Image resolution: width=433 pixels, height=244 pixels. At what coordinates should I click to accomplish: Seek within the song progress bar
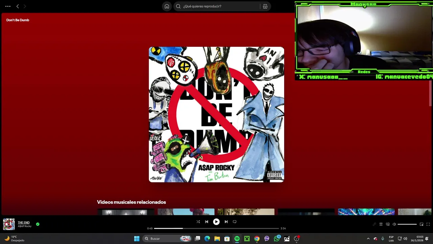click(x=216, y=228)
